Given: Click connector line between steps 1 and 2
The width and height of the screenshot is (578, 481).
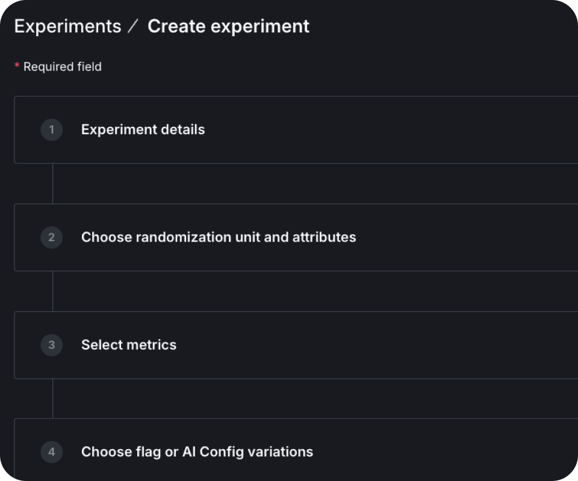Looking at the screenshot, I should click(x=53, y=183).
